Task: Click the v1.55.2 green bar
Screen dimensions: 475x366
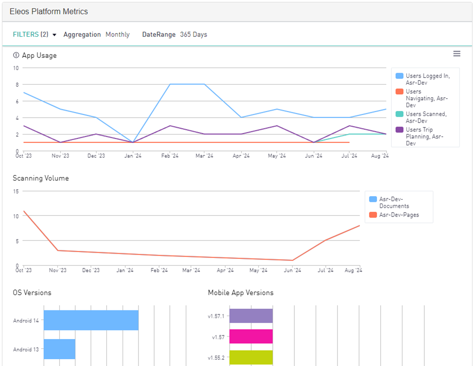Action: point(251,357)
